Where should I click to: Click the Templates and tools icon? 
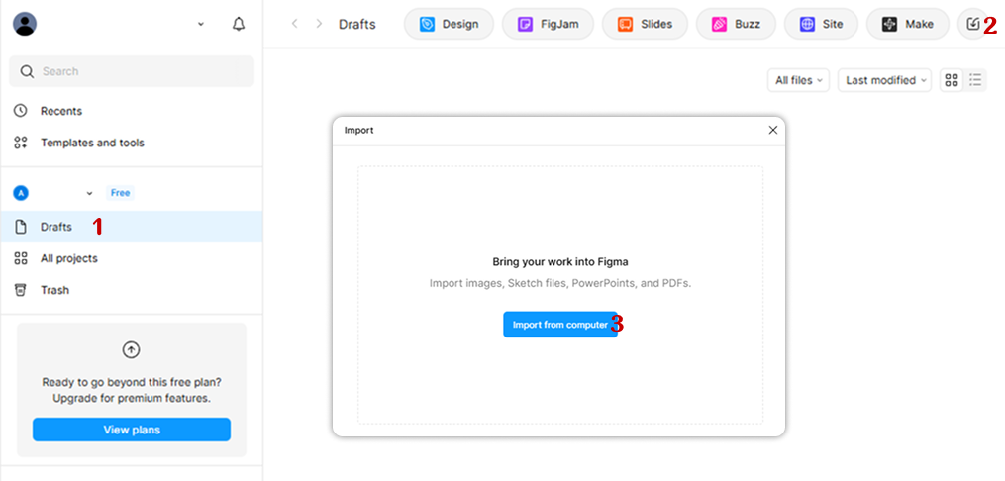click(21, 143)
